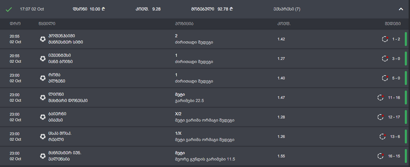Image resolution: width=410 pixels, height=167 pixels.
Task: Click the soccer ball icon in the CSKA row
Action: pyautogui.click(x=43, y=137)
